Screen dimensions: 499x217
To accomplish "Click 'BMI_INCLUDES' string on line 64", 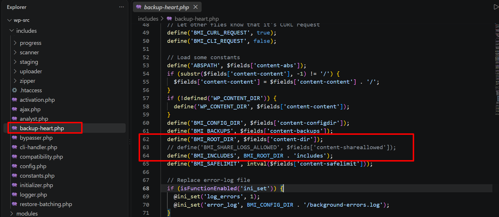I will 214,155.
